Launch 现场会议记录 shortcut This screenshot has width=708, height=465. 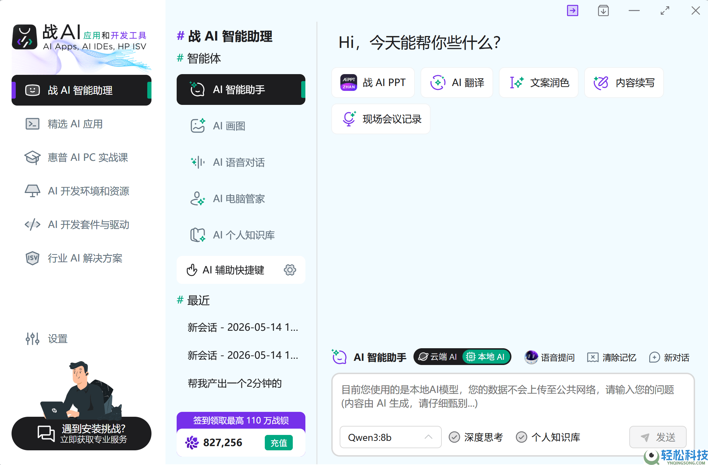(x=381, y=119)
